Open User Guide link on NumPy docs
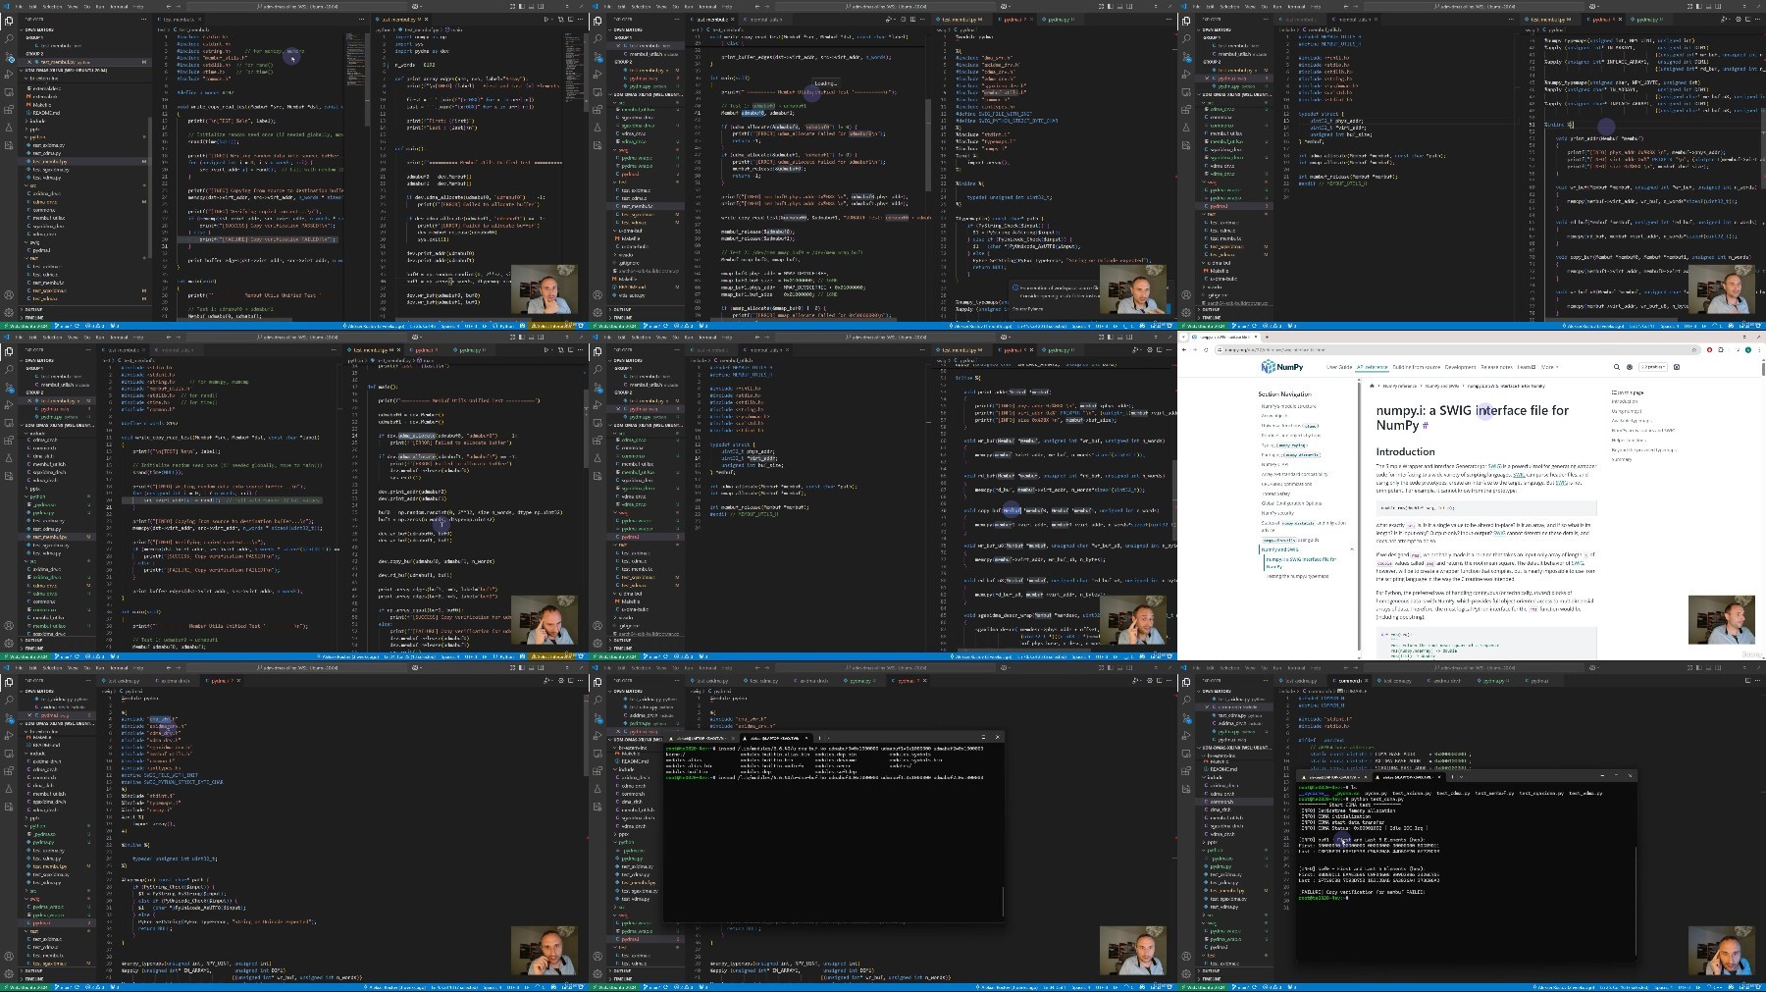 pos(1339,367)
